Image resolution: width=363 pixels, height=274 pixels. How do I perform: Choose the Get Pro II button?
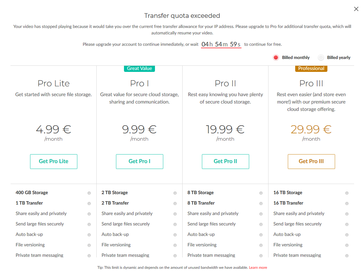225,161
